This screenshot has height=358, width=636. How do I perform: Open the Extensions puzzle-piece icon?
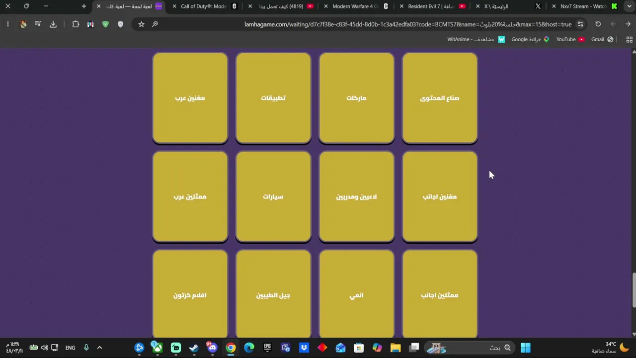(x=76, y=24)
